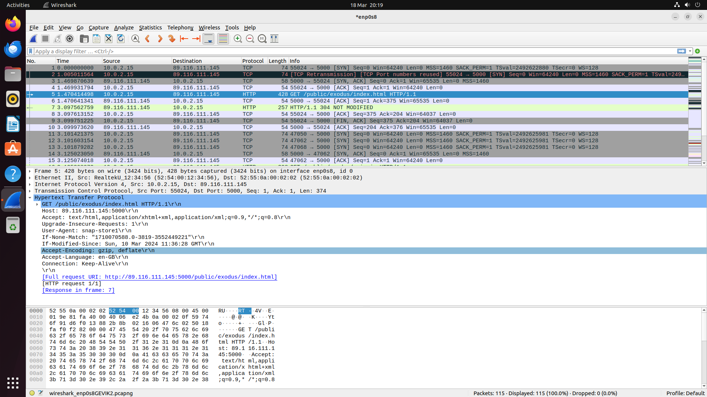The height and width of the screenshot is (397, 707).
Task: Collapse the Hypertext Transfer Protocol node
Action: (30, 198)
